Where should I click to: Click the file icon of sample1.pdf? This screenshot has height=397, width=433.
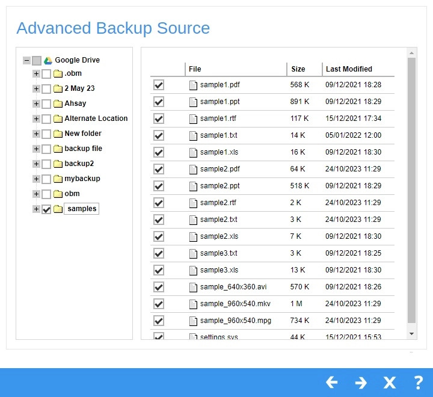(x=193, y=85)
